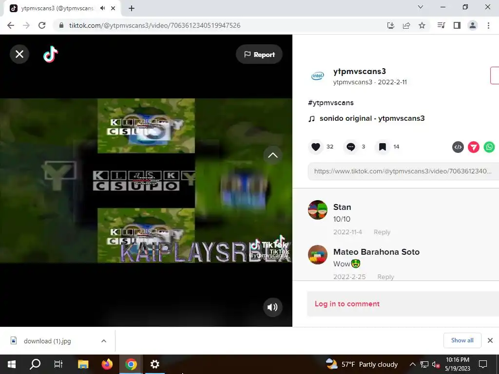Click the TikTok logo icon
Image resolution: width=499 pixels, height=374 pixels.
pyautogui.click(x=51, y=54)
